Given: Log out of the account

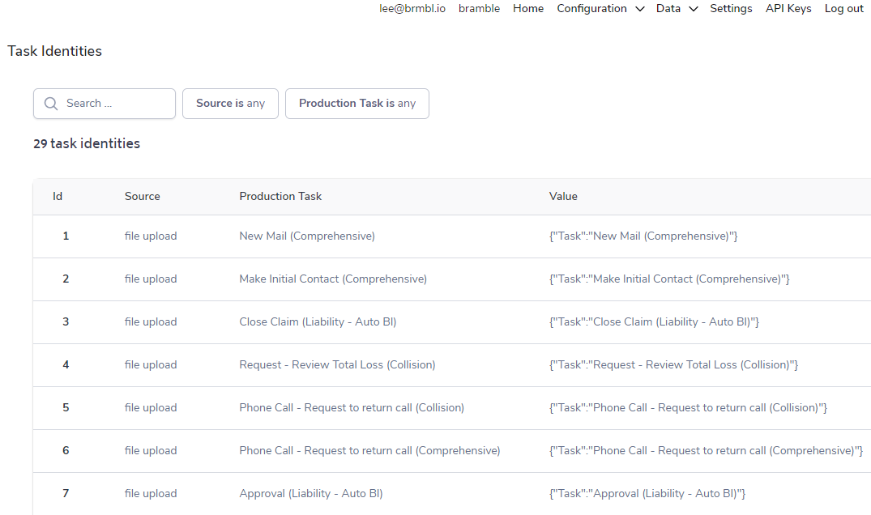Looking at the screenshot, I should pyautogui.click(x=844, y=9).
